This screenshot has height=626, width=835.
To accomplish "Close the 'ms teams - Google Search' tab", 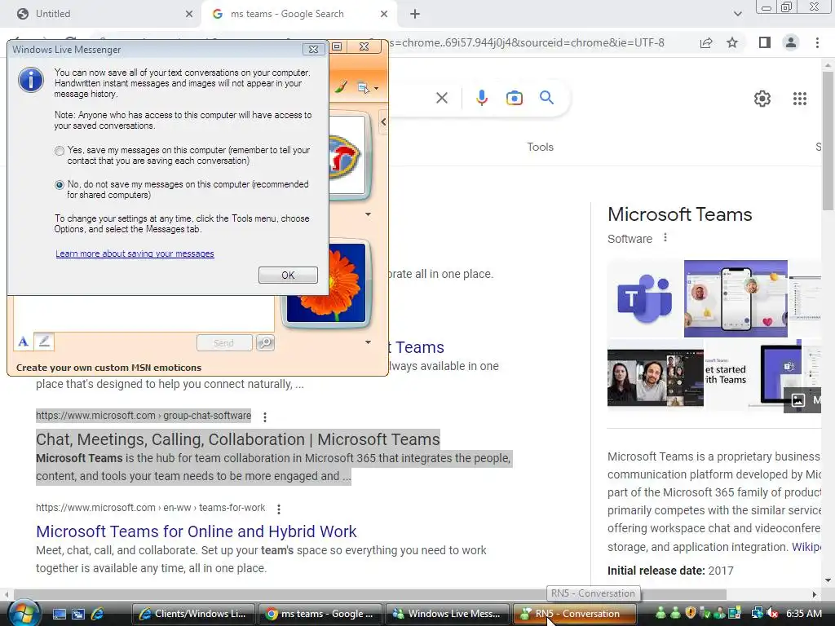I will tap(384, 14).
